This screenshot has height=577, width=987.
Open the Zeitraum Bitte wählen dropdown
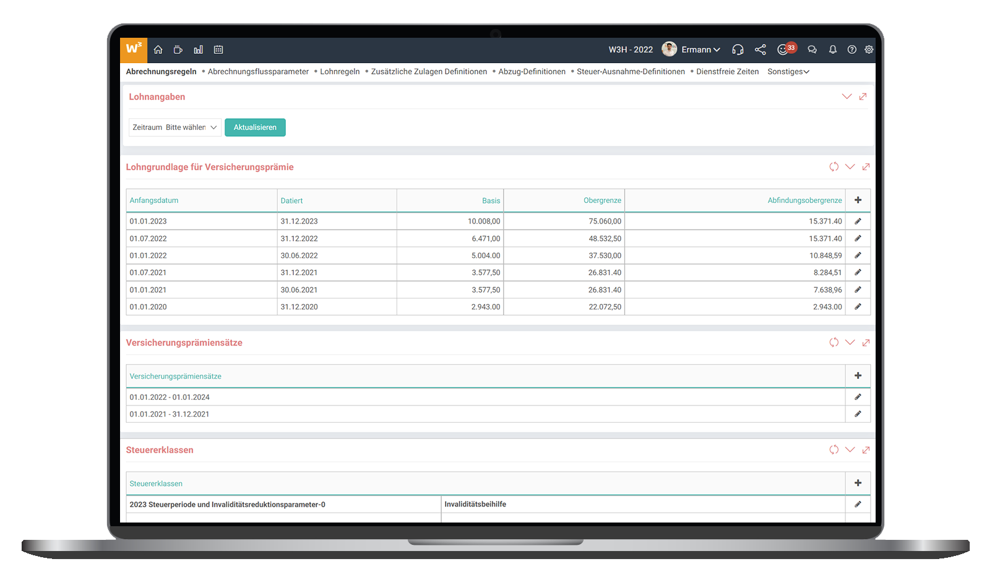(x=175, y=128)
